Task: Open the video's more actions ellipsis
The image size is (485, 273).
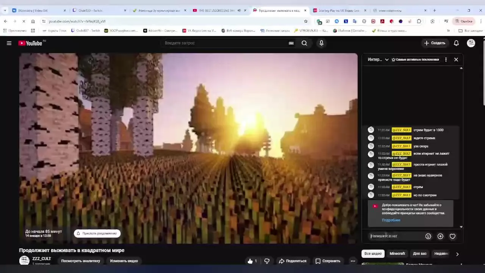Action: (353, 261)
